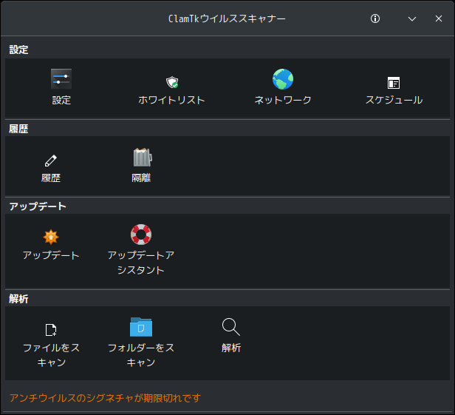The width and height of the screenshot is (455, 415).
Task: Open the 隔離 trash bin icon
Action: (x=141, y=158)
